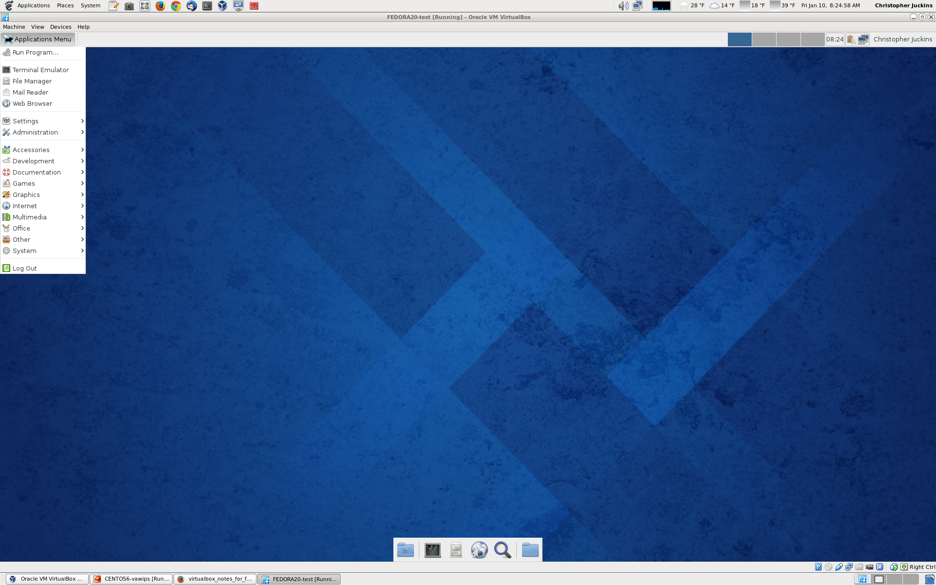
Task: Expand the Administration submenu
Action: pyautogui.click(x=43, y=132)
